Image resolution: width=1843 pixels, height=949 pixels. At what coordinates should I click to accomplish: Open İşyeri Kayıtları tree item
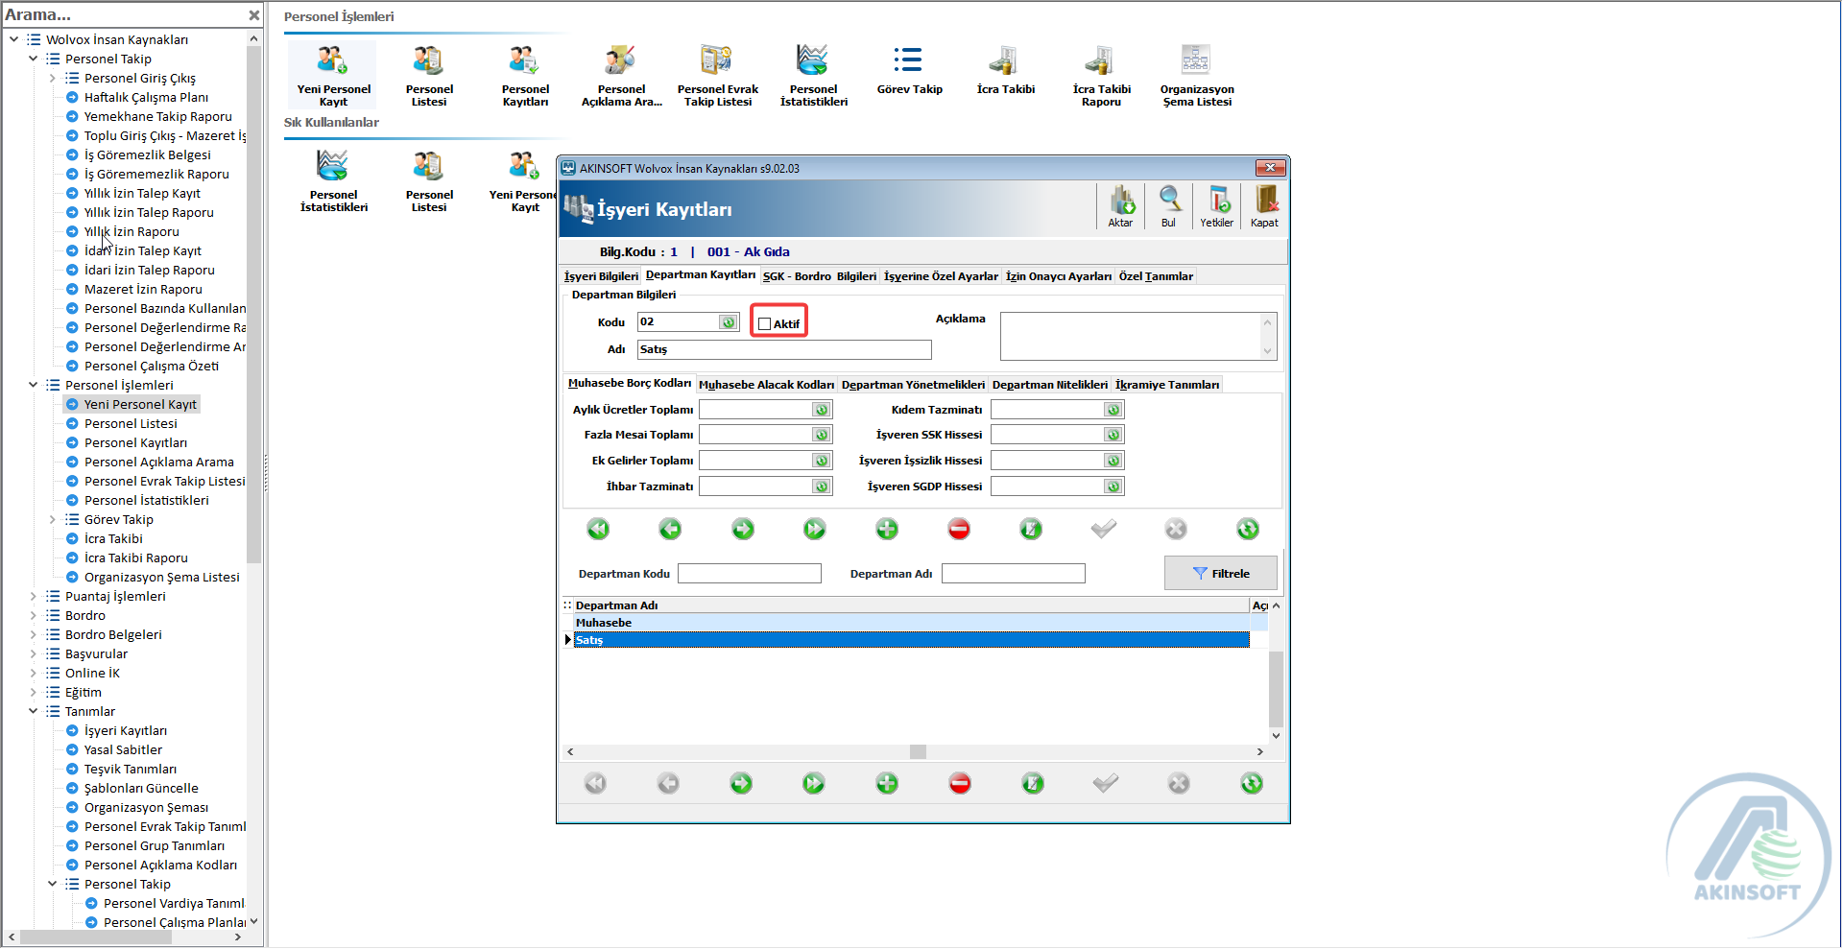(126, 730)
